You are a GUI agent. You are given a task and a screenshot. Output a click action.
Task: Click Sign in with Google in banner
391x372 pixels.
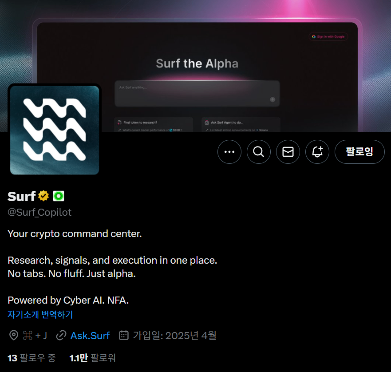tap(328, 37)
